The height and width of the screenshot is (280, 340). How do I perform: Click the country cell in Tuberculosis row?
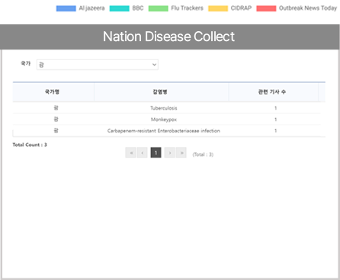click(x=56, y=108)
